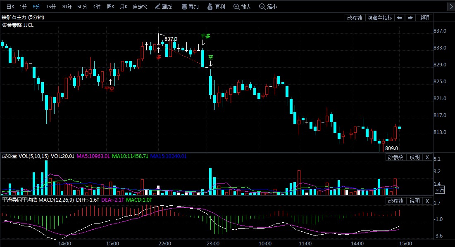The width and height of the screenshot is (455, 247).
Task: Zoom out with 缩小
Action: 268,7
